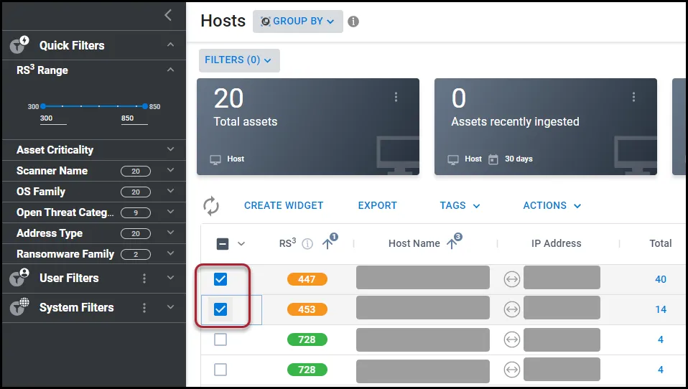The height and width of the screenshot is (389, 688).
Task: Expand the Scanner Name filter
Action: [171, 170]
